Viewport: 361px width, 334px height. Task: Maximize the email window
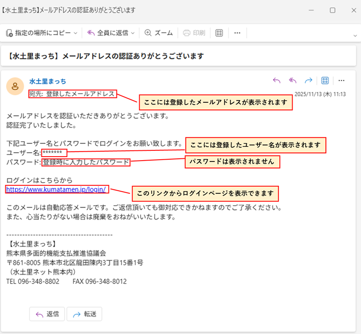pos(333,10)
